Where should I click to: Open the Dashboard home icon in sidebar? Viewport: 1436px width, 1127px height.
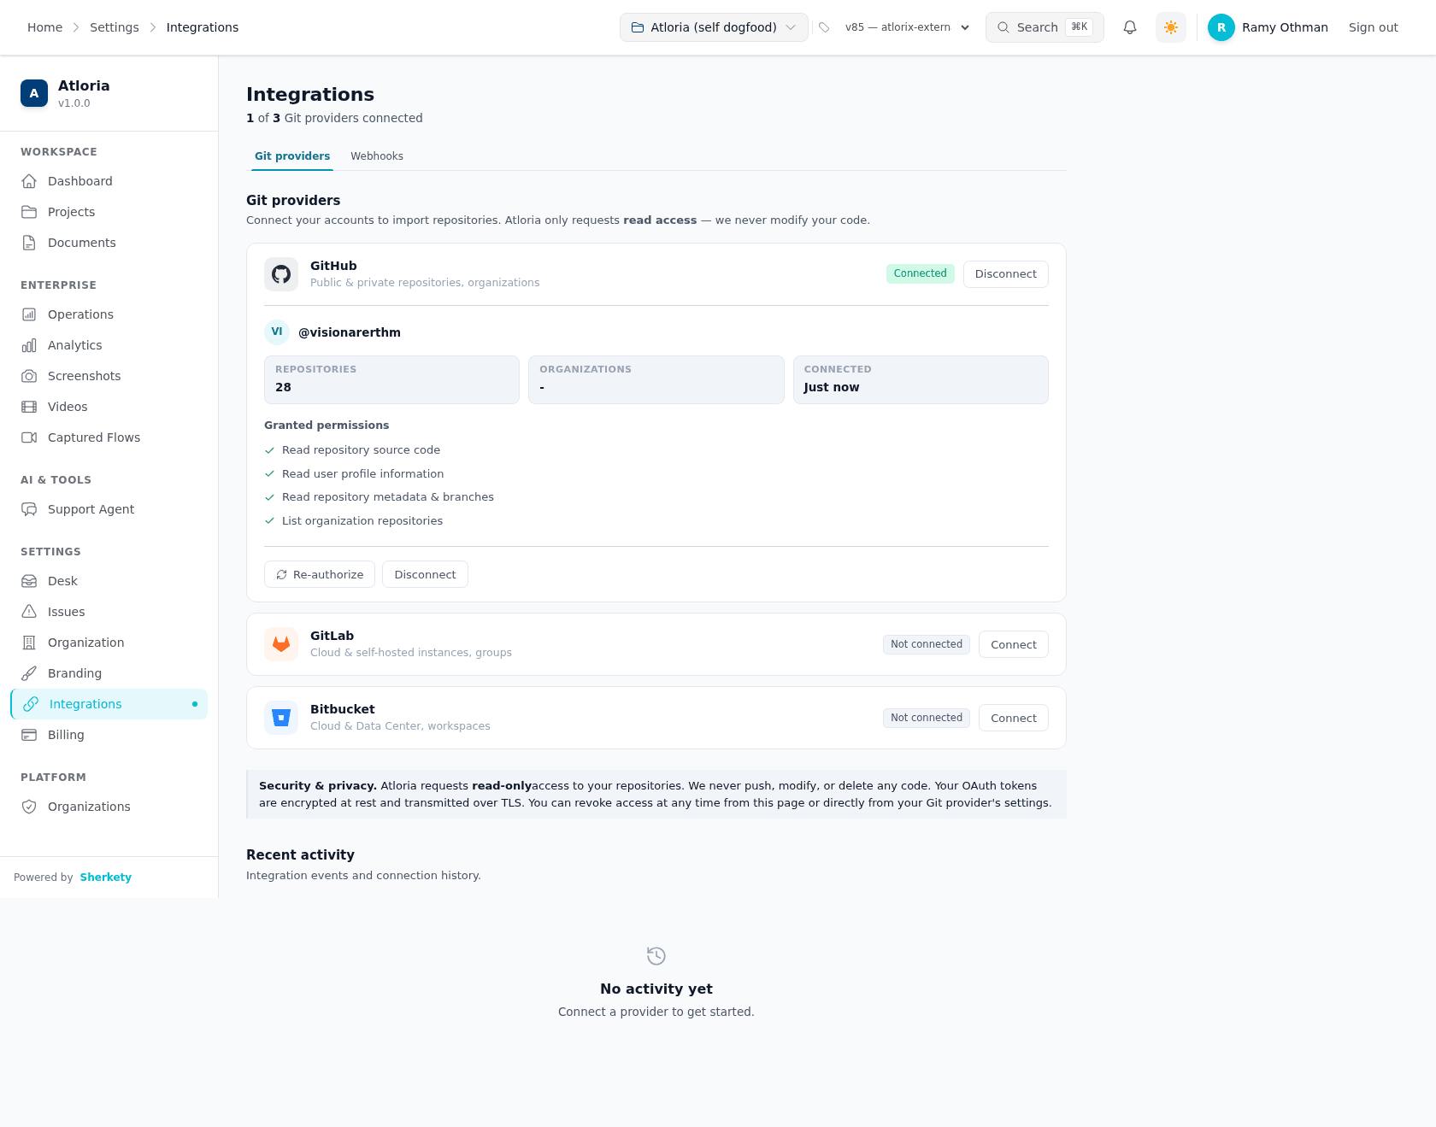click(x=29, y=181)
